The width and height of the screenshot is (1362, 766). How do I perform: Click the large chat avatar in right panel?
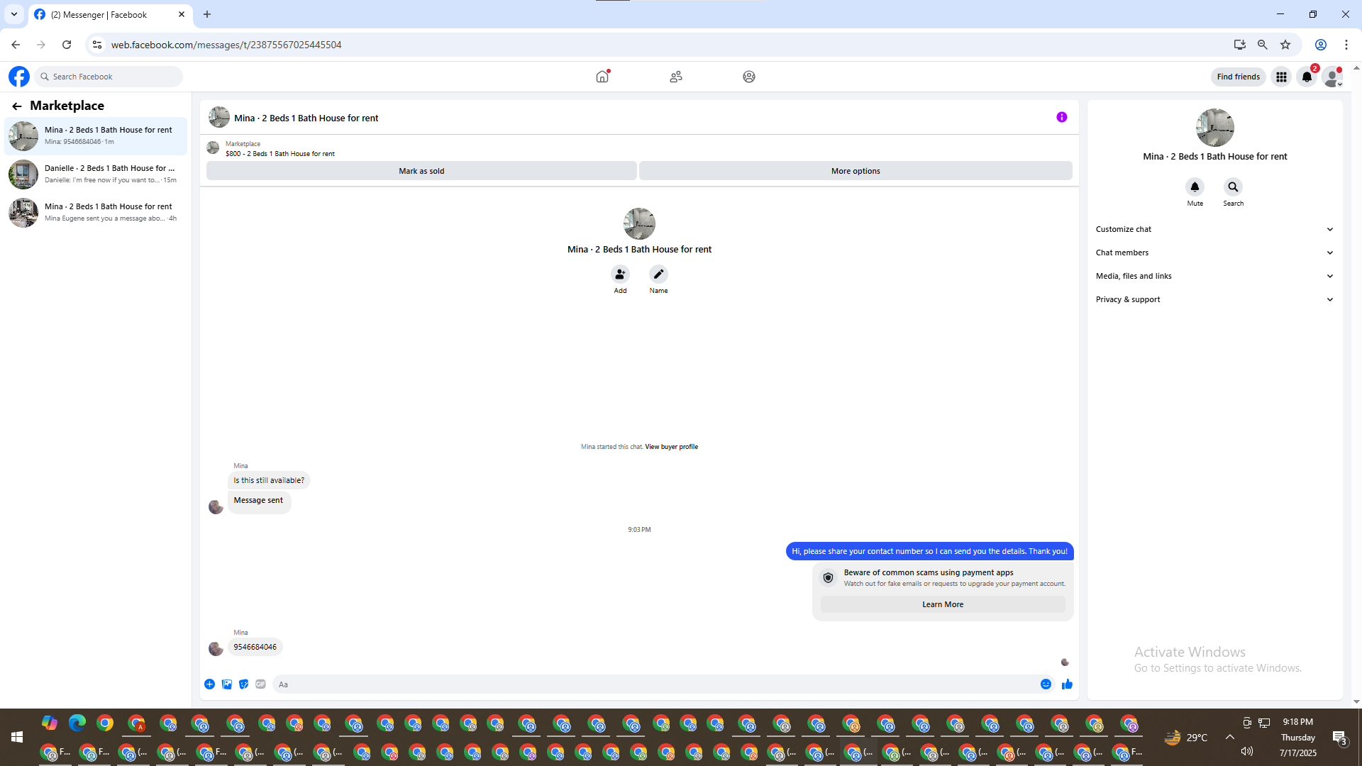click(1214, 128)
